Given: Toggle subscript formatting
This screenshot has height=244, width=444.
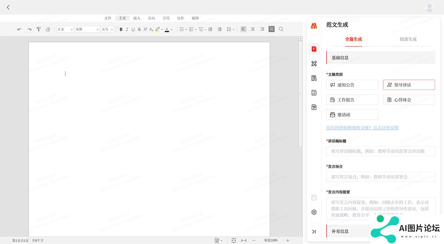Looking at the screenshot, I should [151, 29].
